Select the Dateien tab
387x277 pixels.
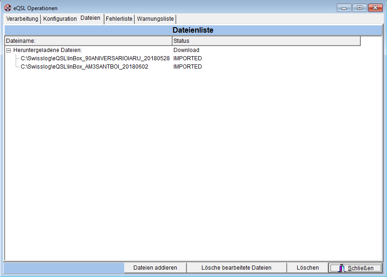90,18
